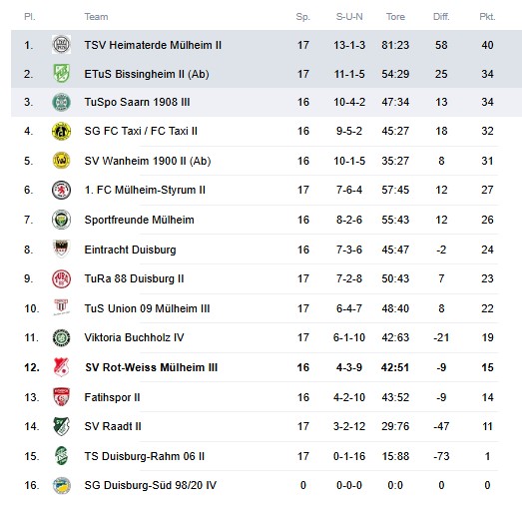Click the TS Duisburg-Rahm 06 II name

145,456
